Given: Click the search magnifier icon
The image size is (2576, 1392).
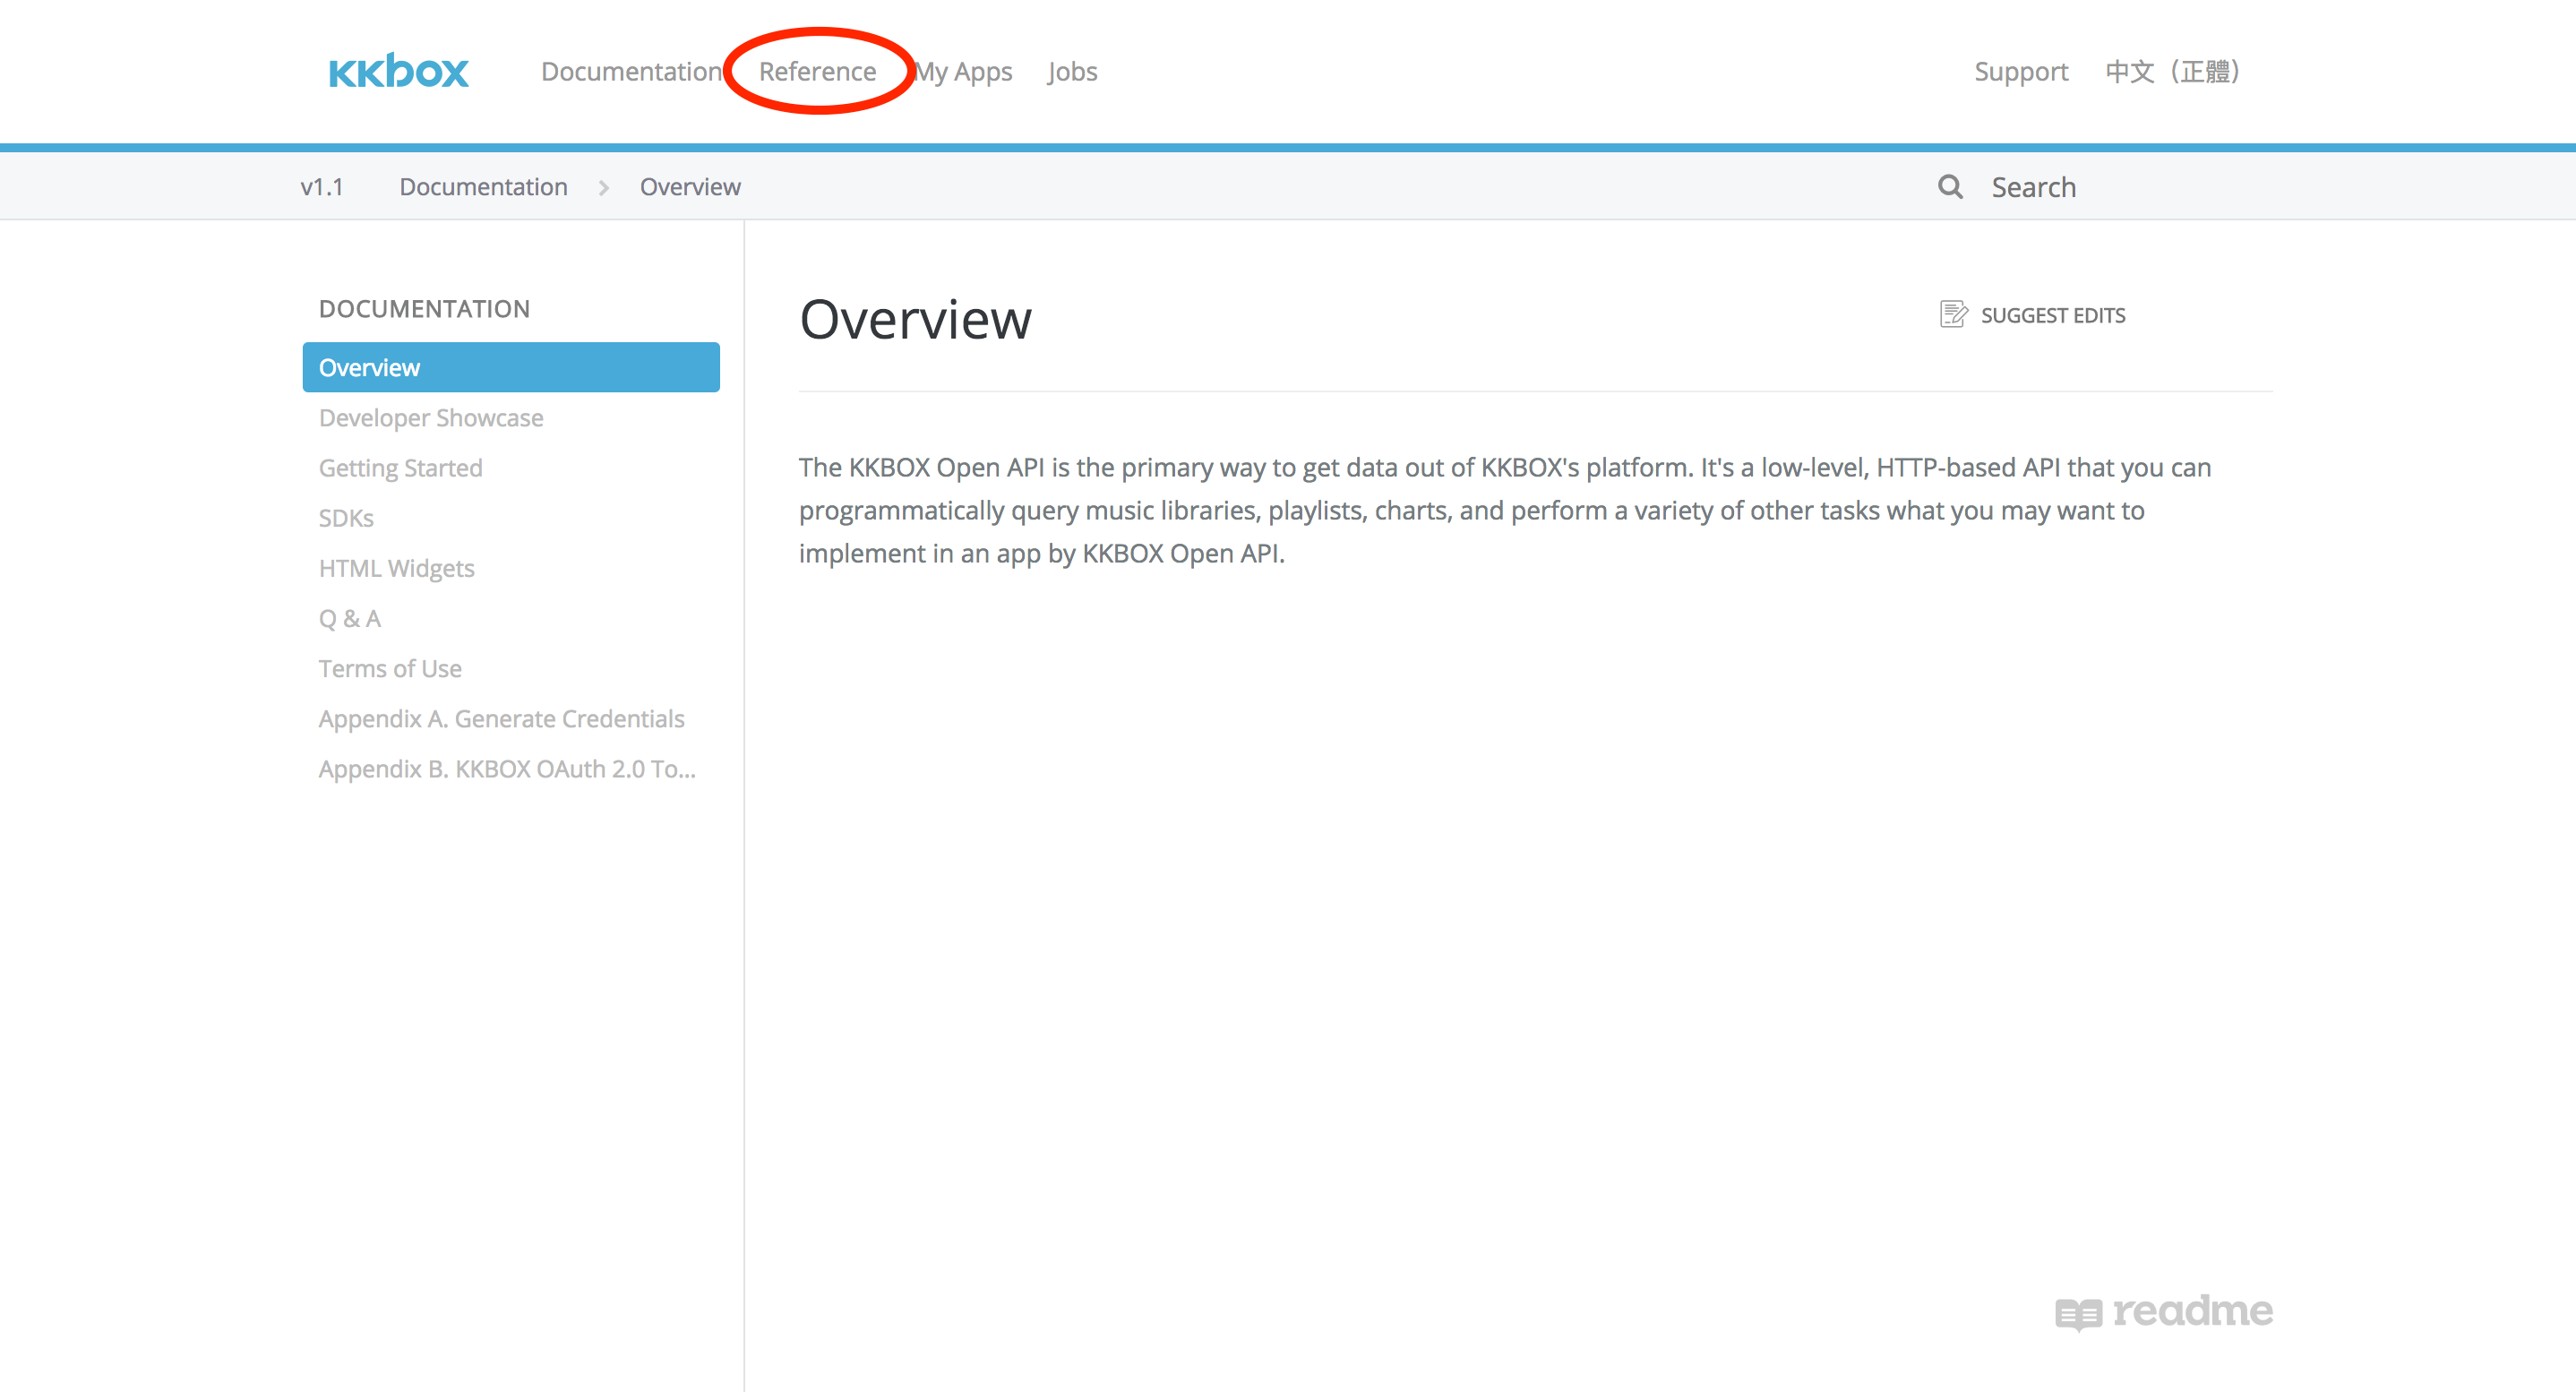Looking at the screenshot, I should [x=1949, y=186].
